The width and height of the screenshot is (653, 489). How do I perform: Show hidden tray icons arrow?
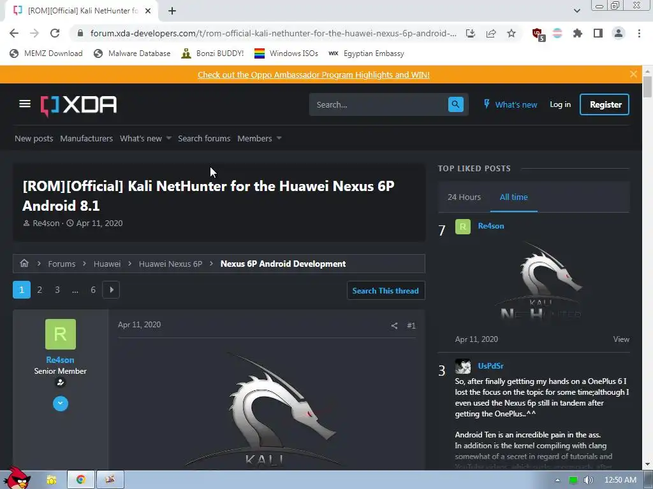(x=557, y=480)
